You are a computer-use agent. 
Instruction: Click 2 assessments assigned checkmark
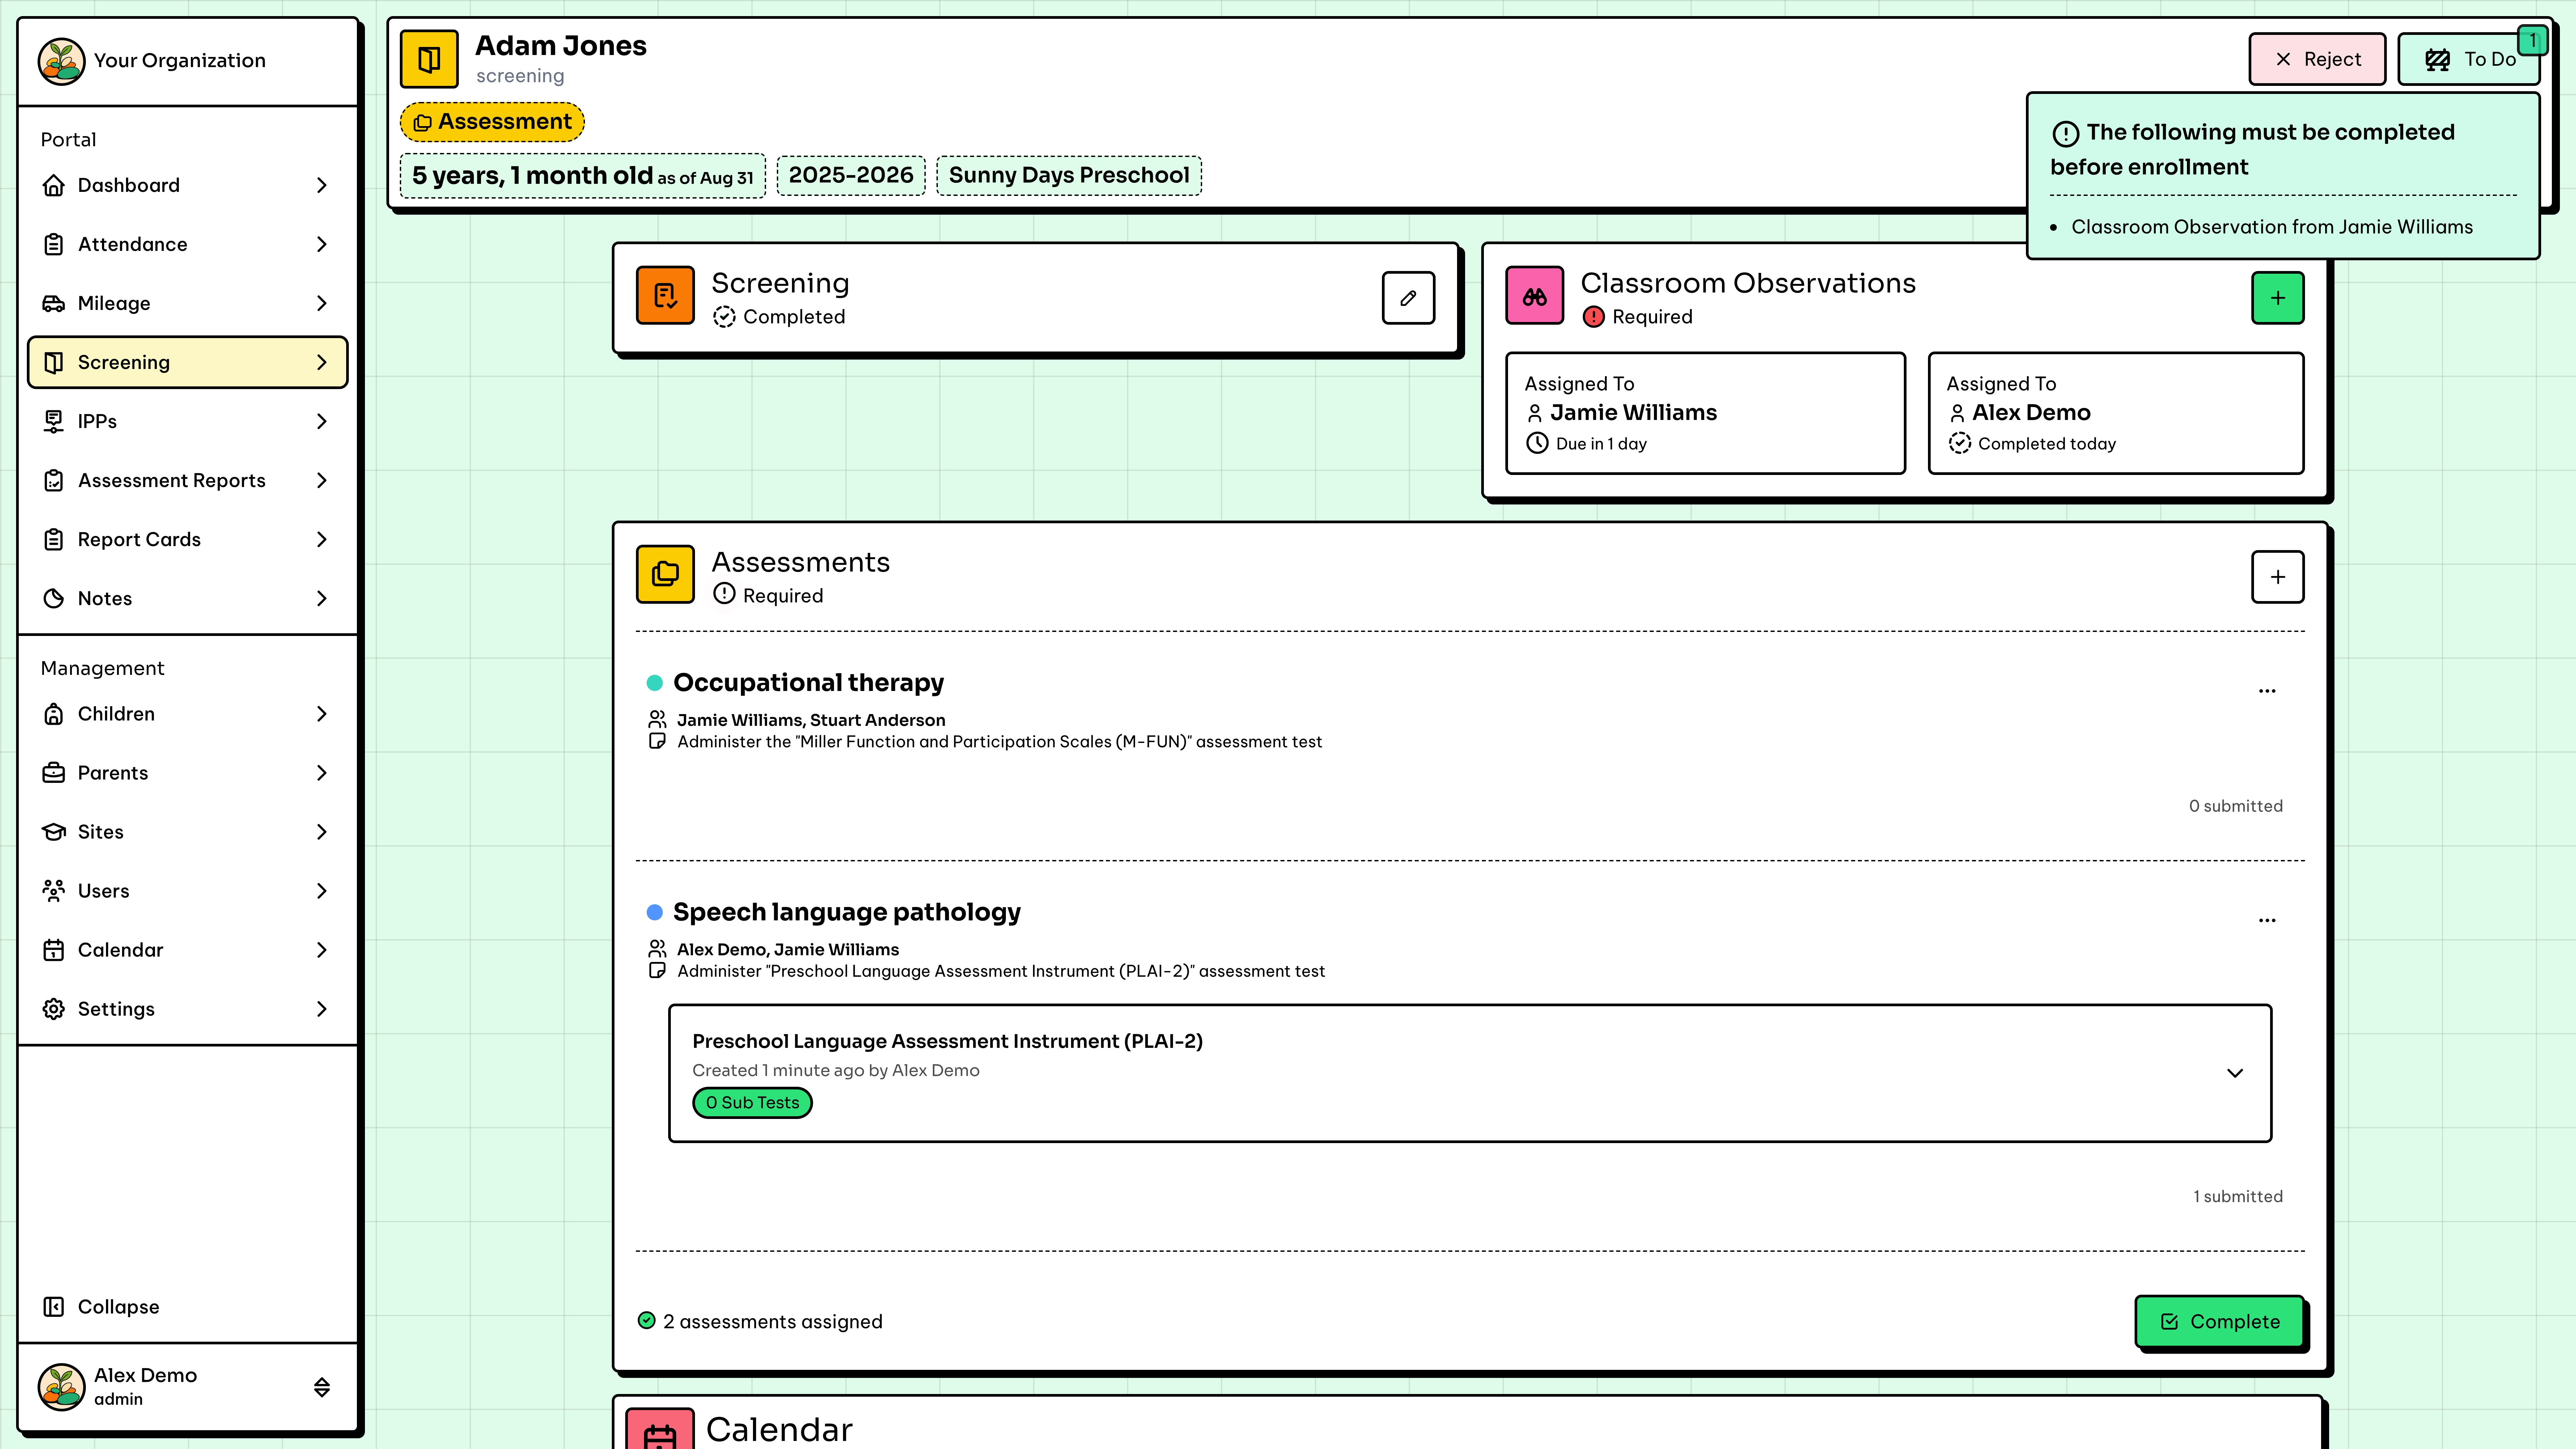(647, 1321)
